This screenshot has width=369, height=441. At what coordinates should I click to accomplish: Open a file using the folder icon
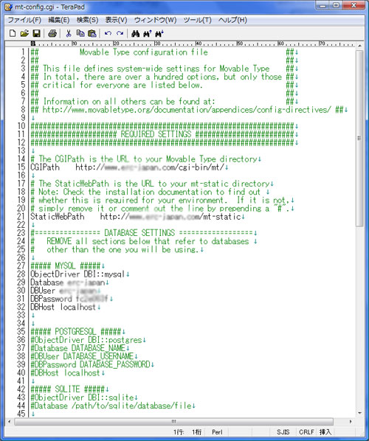pyautogui.click(x=24, y=33)
